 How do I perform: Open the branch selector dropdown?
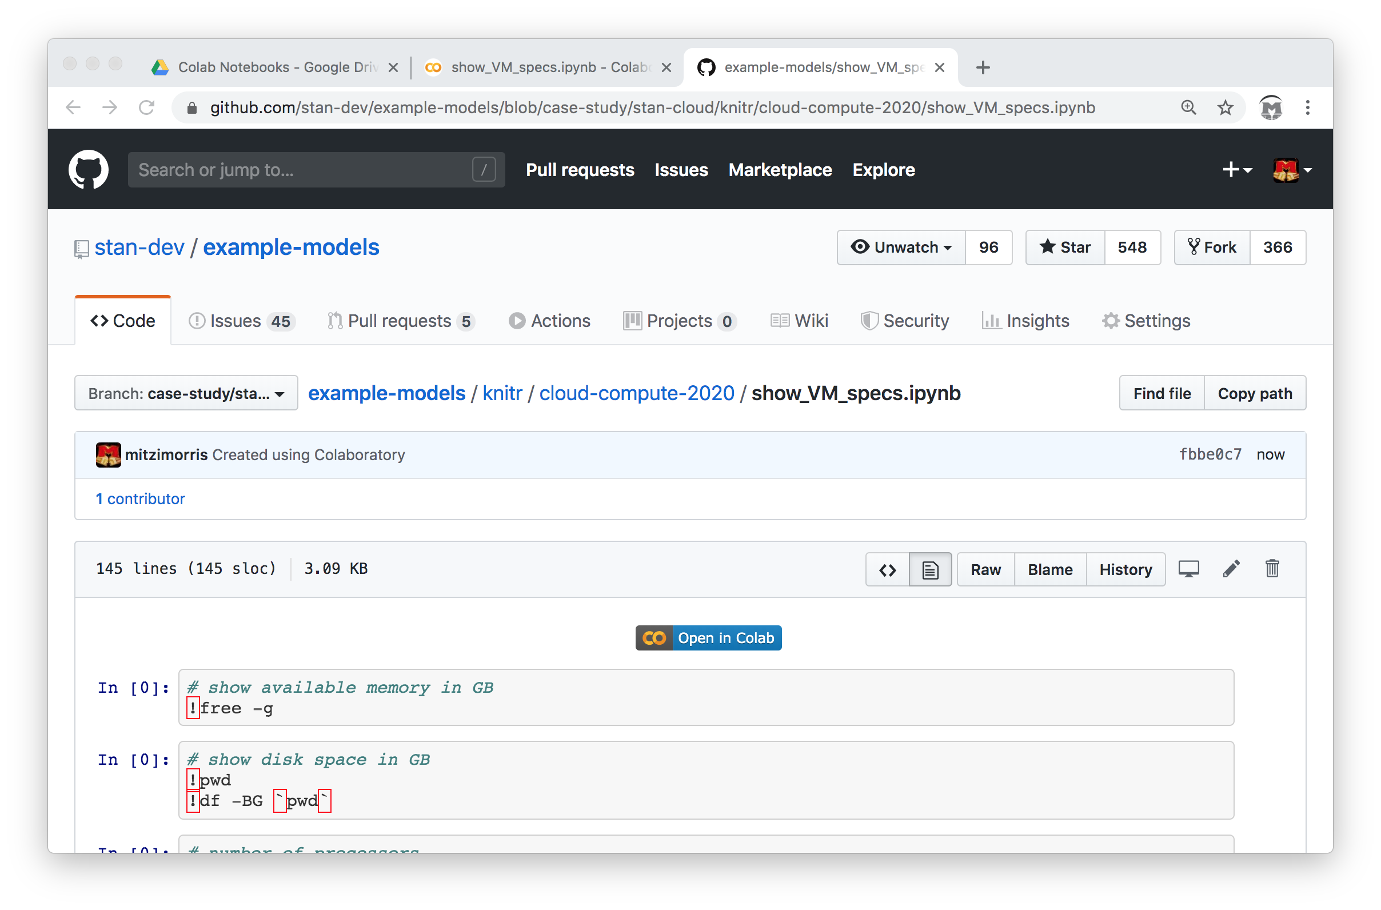click(186, 393)
